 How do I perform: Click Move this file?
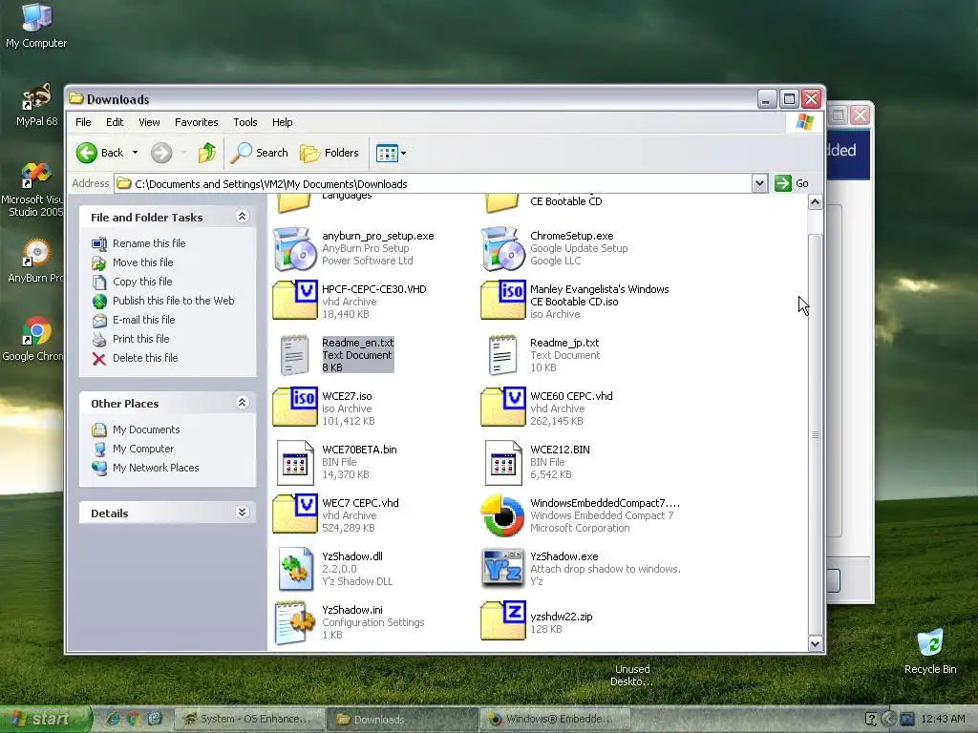click(143, 262)
